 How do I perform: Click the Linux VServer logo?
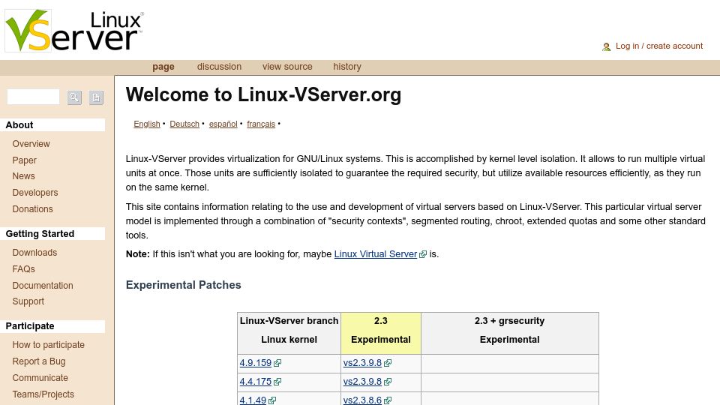[74, 31]
